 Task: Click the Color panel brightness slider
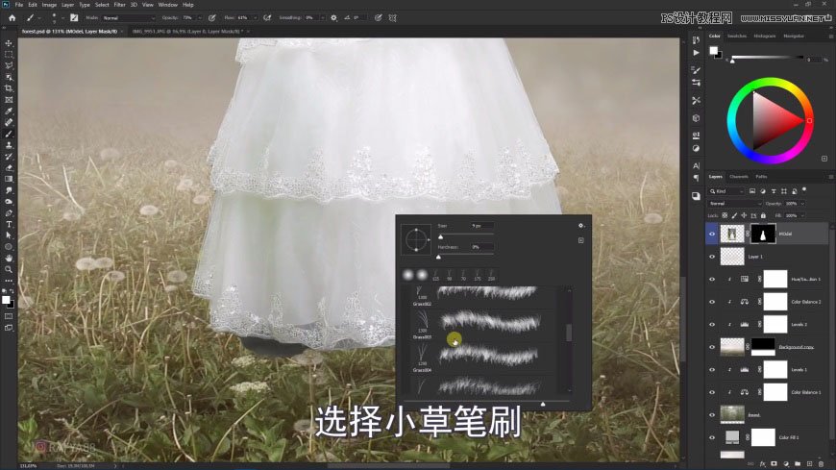point(767,58)
